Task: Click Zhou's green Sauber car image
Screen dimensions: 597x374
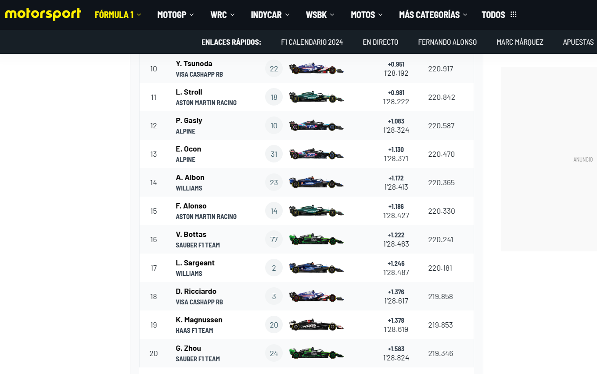Action: (x=316, y=353)
